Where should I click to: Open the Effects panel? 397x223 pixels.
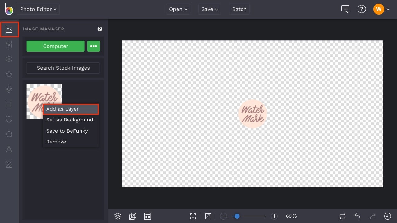(9, 74)
